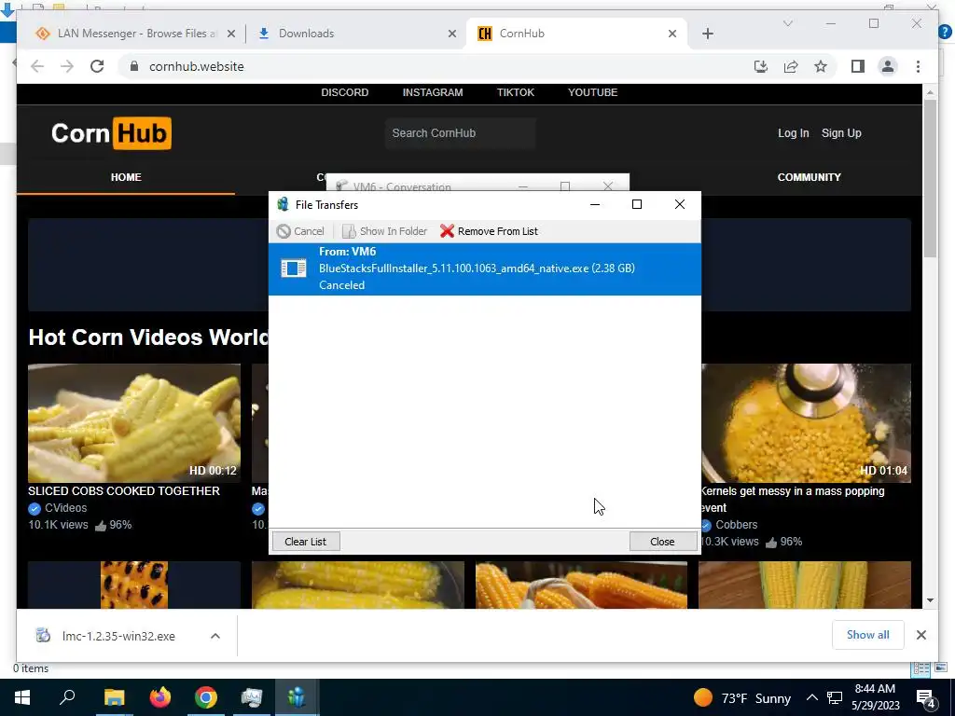
Task: Click the page scrollbar down arrow
Action: tap(930, 600)
